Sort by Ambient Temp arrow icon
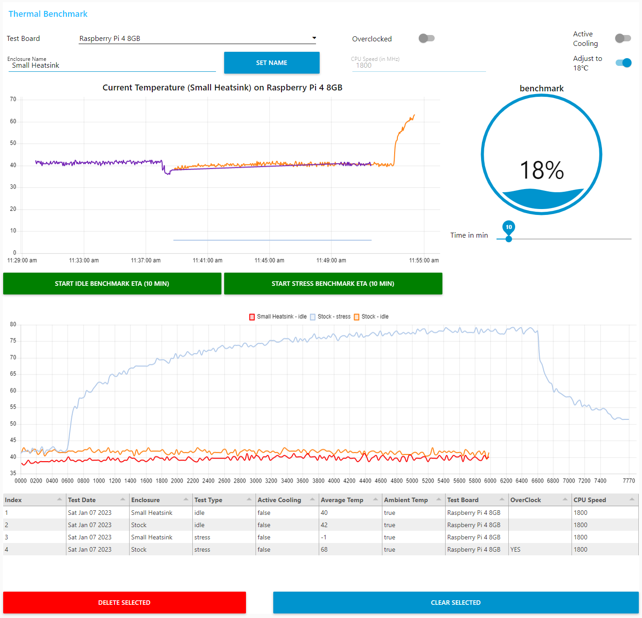 point(439,499)
